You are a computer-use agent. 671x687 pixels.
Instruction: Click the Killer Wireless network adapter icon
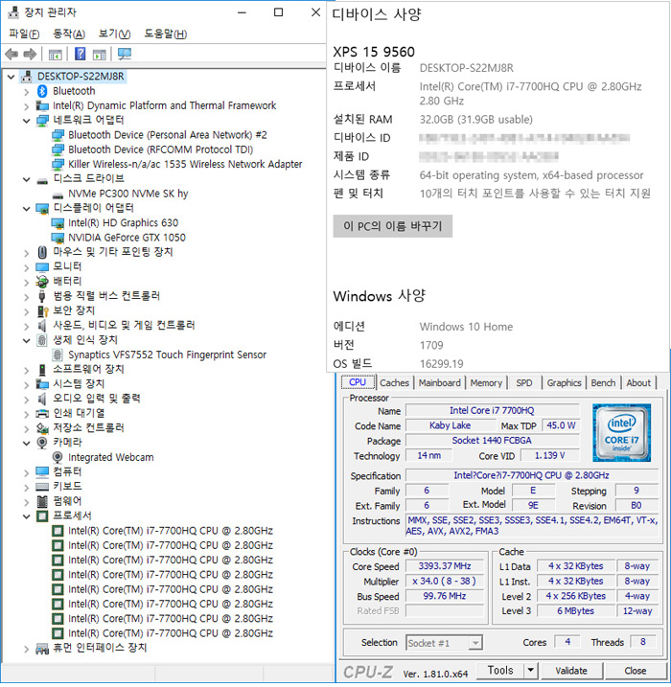pos(58,165)
